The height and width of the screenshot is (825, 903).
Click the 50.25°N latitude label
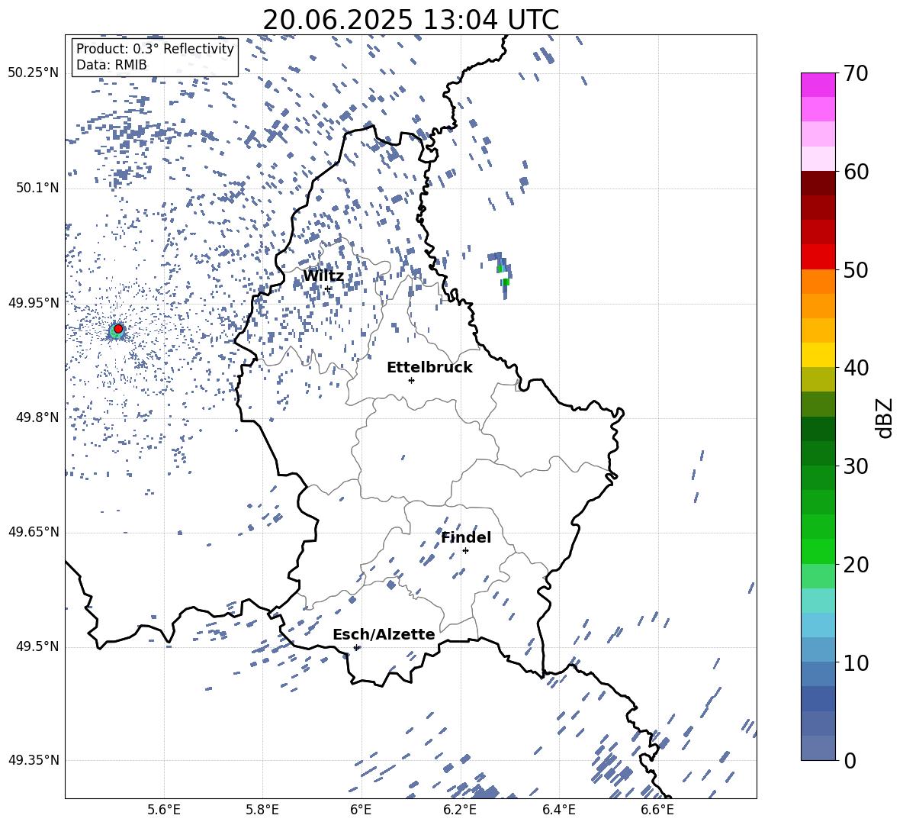click(x=34, y=73)
